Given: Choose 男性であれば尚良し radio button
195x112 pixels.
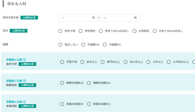Looking at the screenshot, I should click(101, 31).
